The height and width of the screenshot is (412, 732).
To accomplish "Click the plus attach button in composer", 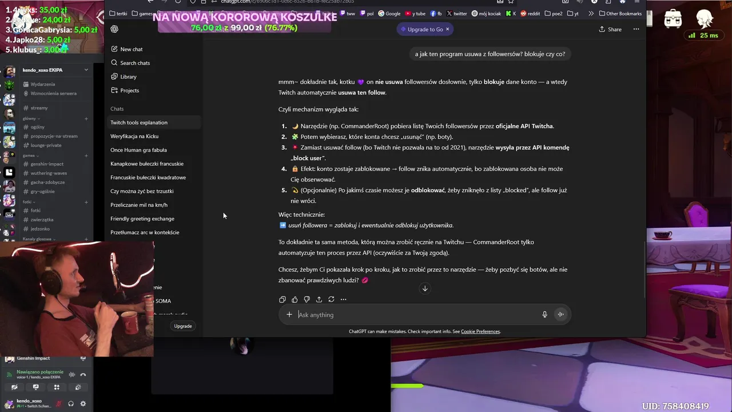I will click(x=289, y=314).
